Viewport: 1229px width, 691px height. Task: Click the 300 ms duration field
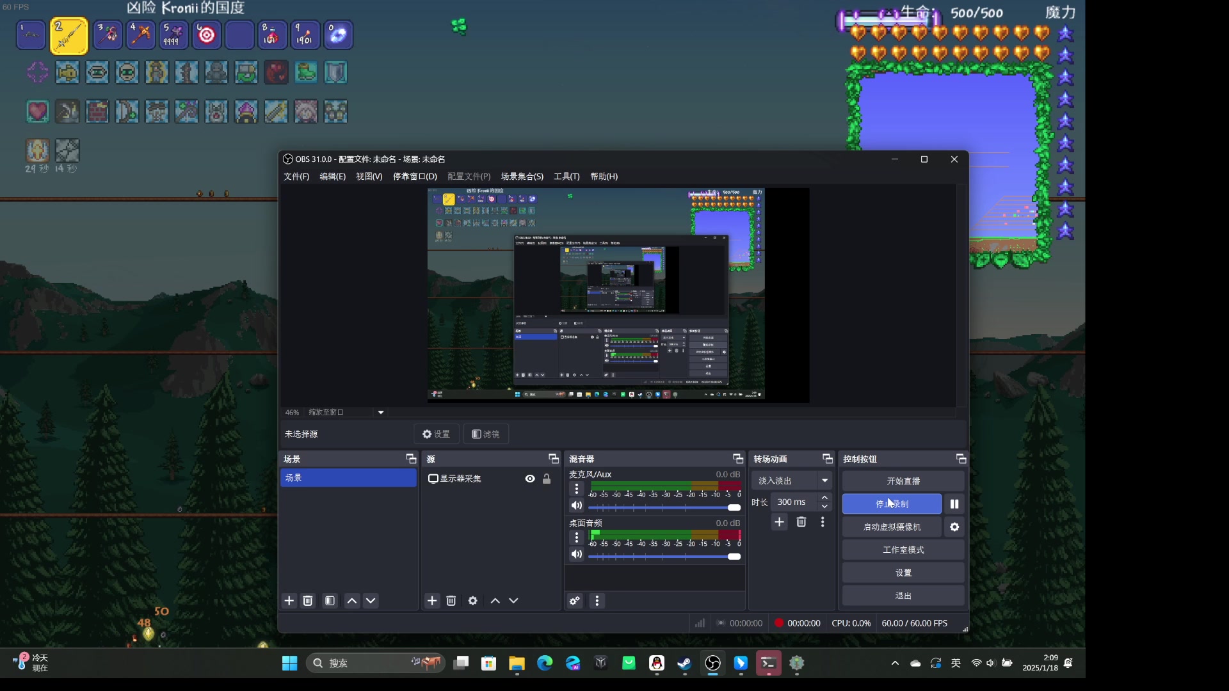(x=794, y=502)
